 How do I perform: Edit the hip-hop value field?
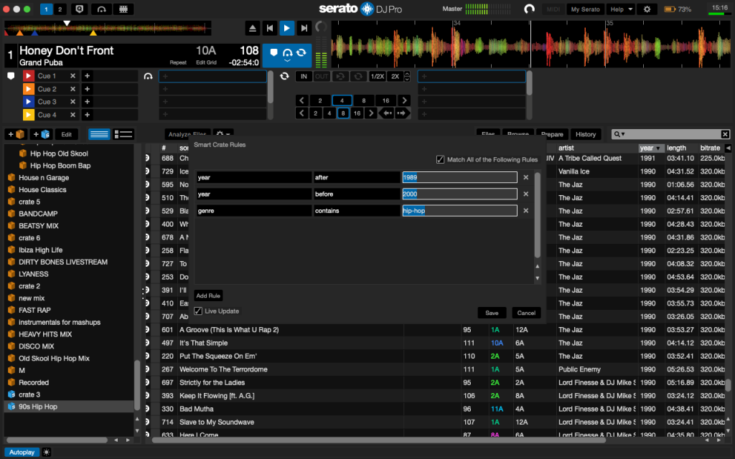coord(460,211)
